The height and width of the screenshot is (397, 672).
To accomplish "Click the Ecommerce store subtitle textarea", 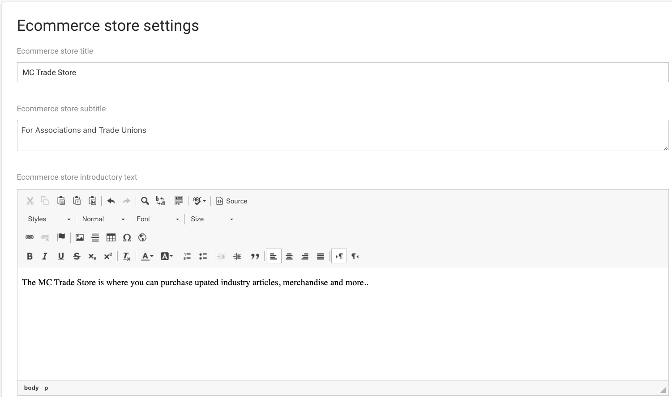I will tap(342, 135).
